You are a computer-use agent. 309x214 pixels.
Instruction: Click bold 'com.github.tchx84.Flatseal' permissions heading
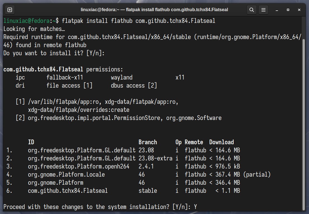pyautogui.click(x=43, y=69)
